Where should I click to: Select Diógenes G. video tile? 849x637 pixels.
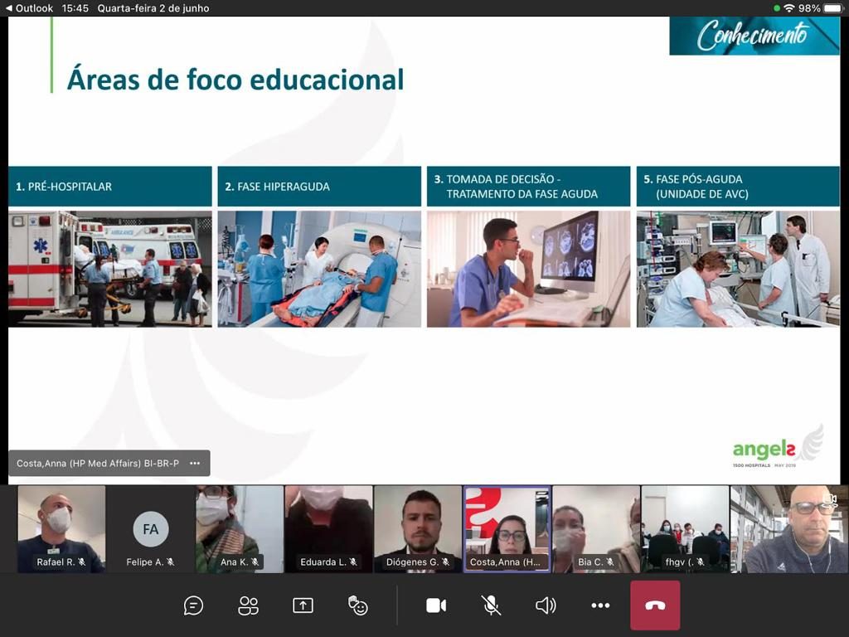(418, 528)
